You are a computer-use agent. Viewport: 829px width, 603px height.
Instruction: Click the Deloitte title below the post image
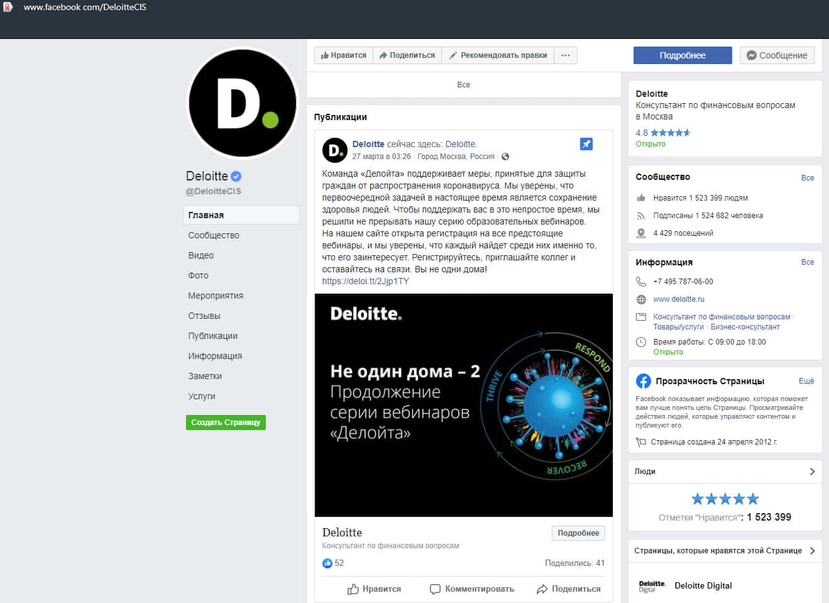tap(342, 533)
